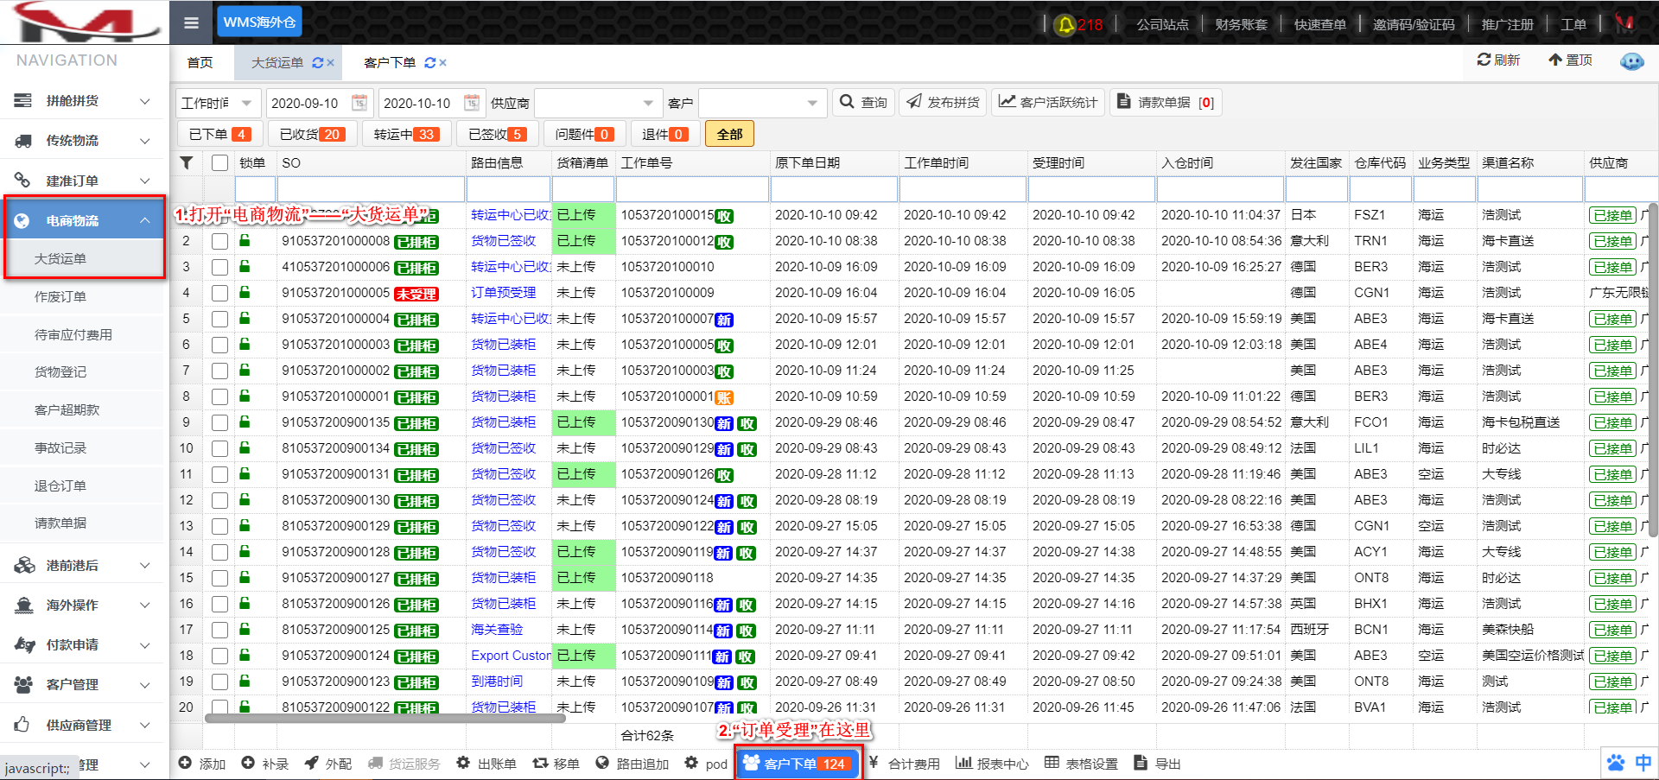Filter by 已下单 status tab

(219, 134)
